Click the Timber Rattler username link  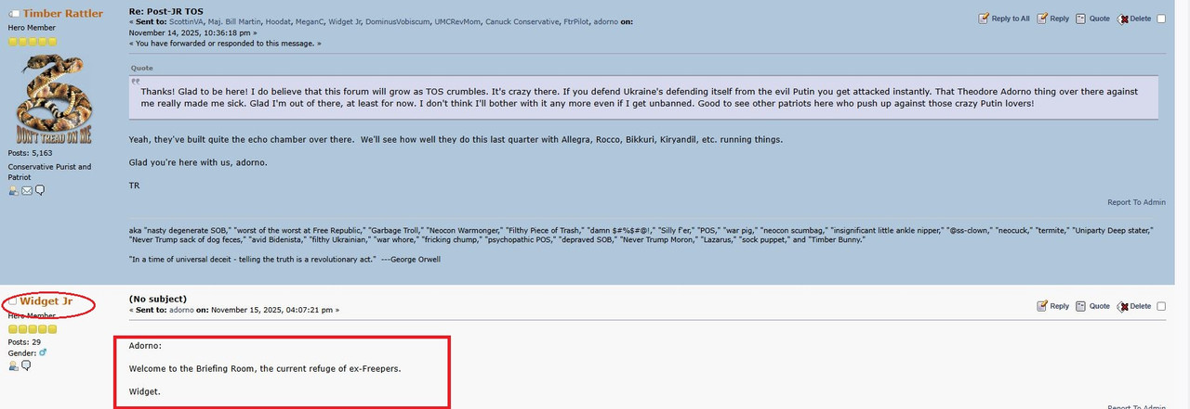click(63, 14)
